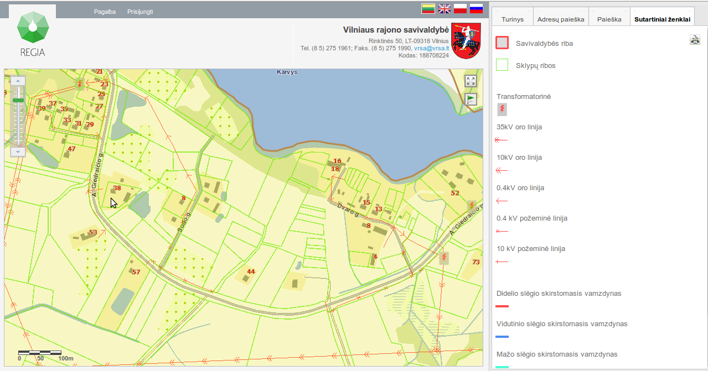Image resolution: width=708 pixels, height=371 pixels.
Task: Click the green flag map tool
Action: (471, 99)
